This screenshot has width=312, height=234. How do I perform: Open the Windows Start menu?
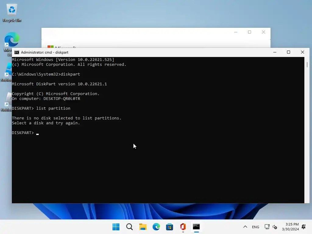pyautogui.click(x=116, y=227)
